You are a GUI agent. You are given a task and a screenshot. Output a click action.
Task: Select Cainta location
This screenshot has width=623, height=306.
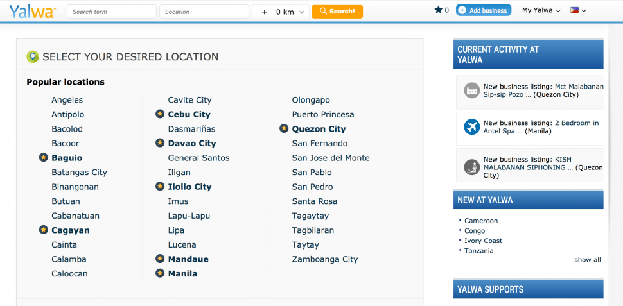64,244
